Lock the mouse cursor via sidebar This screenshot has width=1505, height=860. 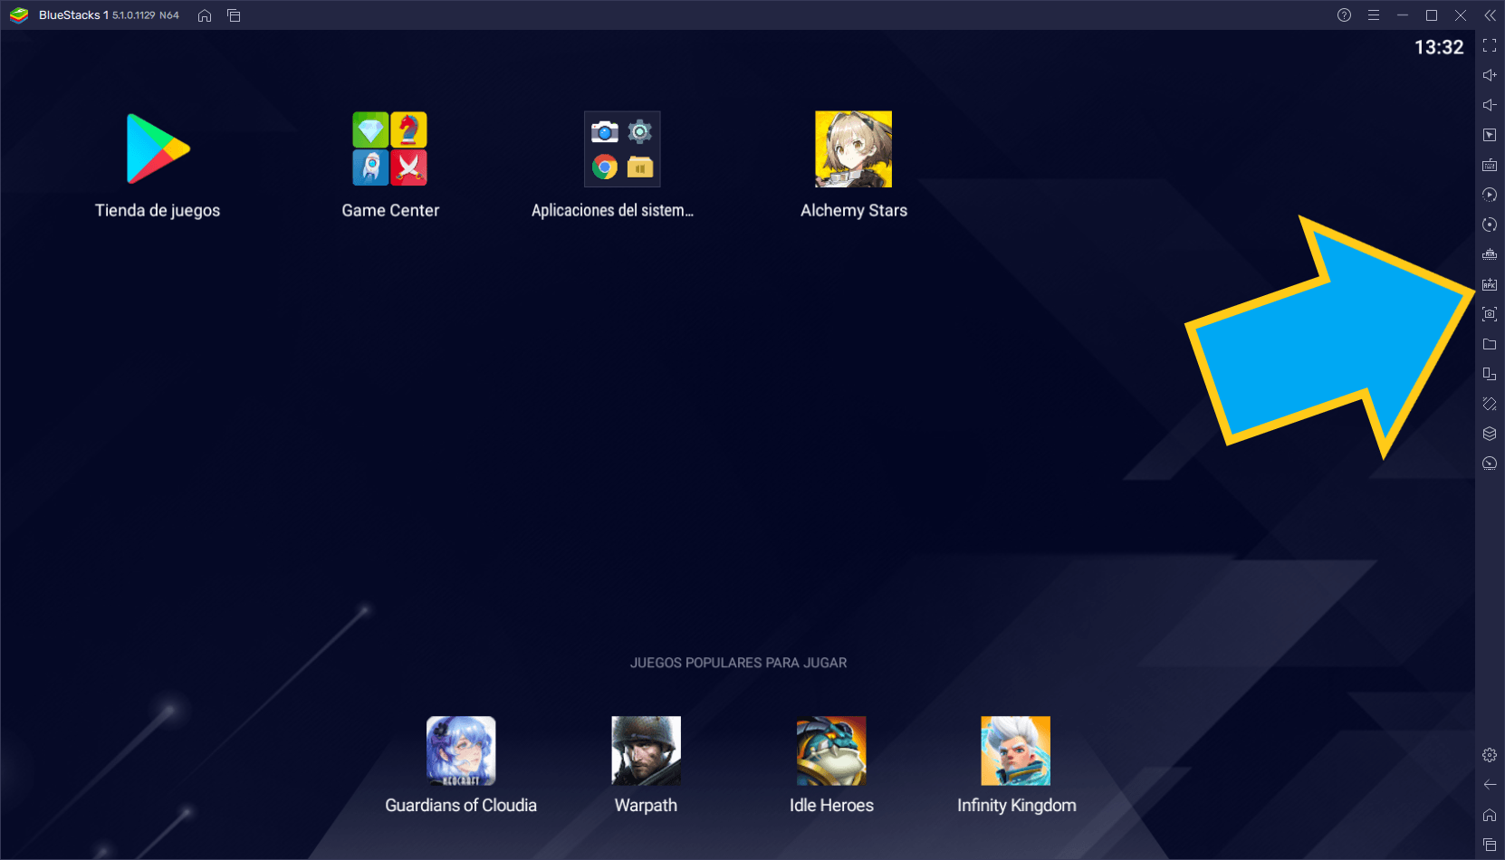pyautogui.click(x=1490, y=135)
